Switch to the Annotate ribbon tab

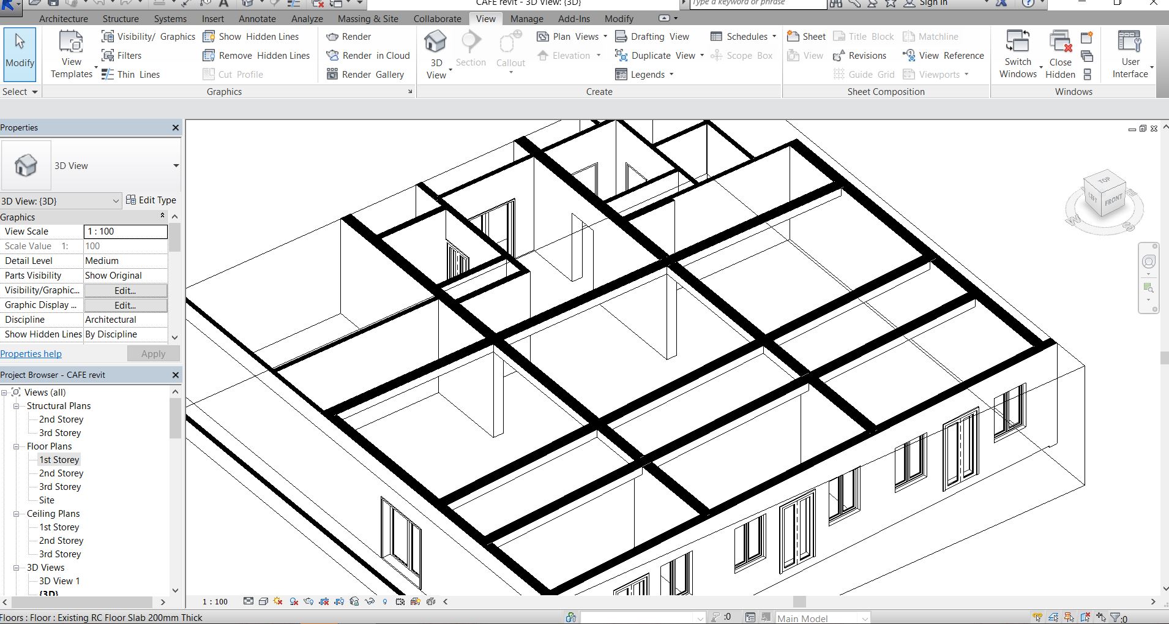click(257, 19)
